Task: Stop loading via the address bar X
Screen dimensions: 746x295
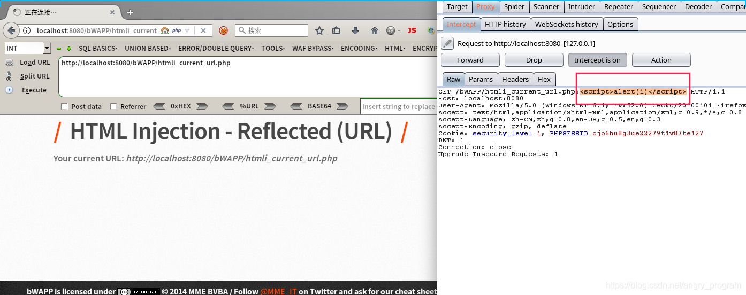Action: tap(203, 30)
